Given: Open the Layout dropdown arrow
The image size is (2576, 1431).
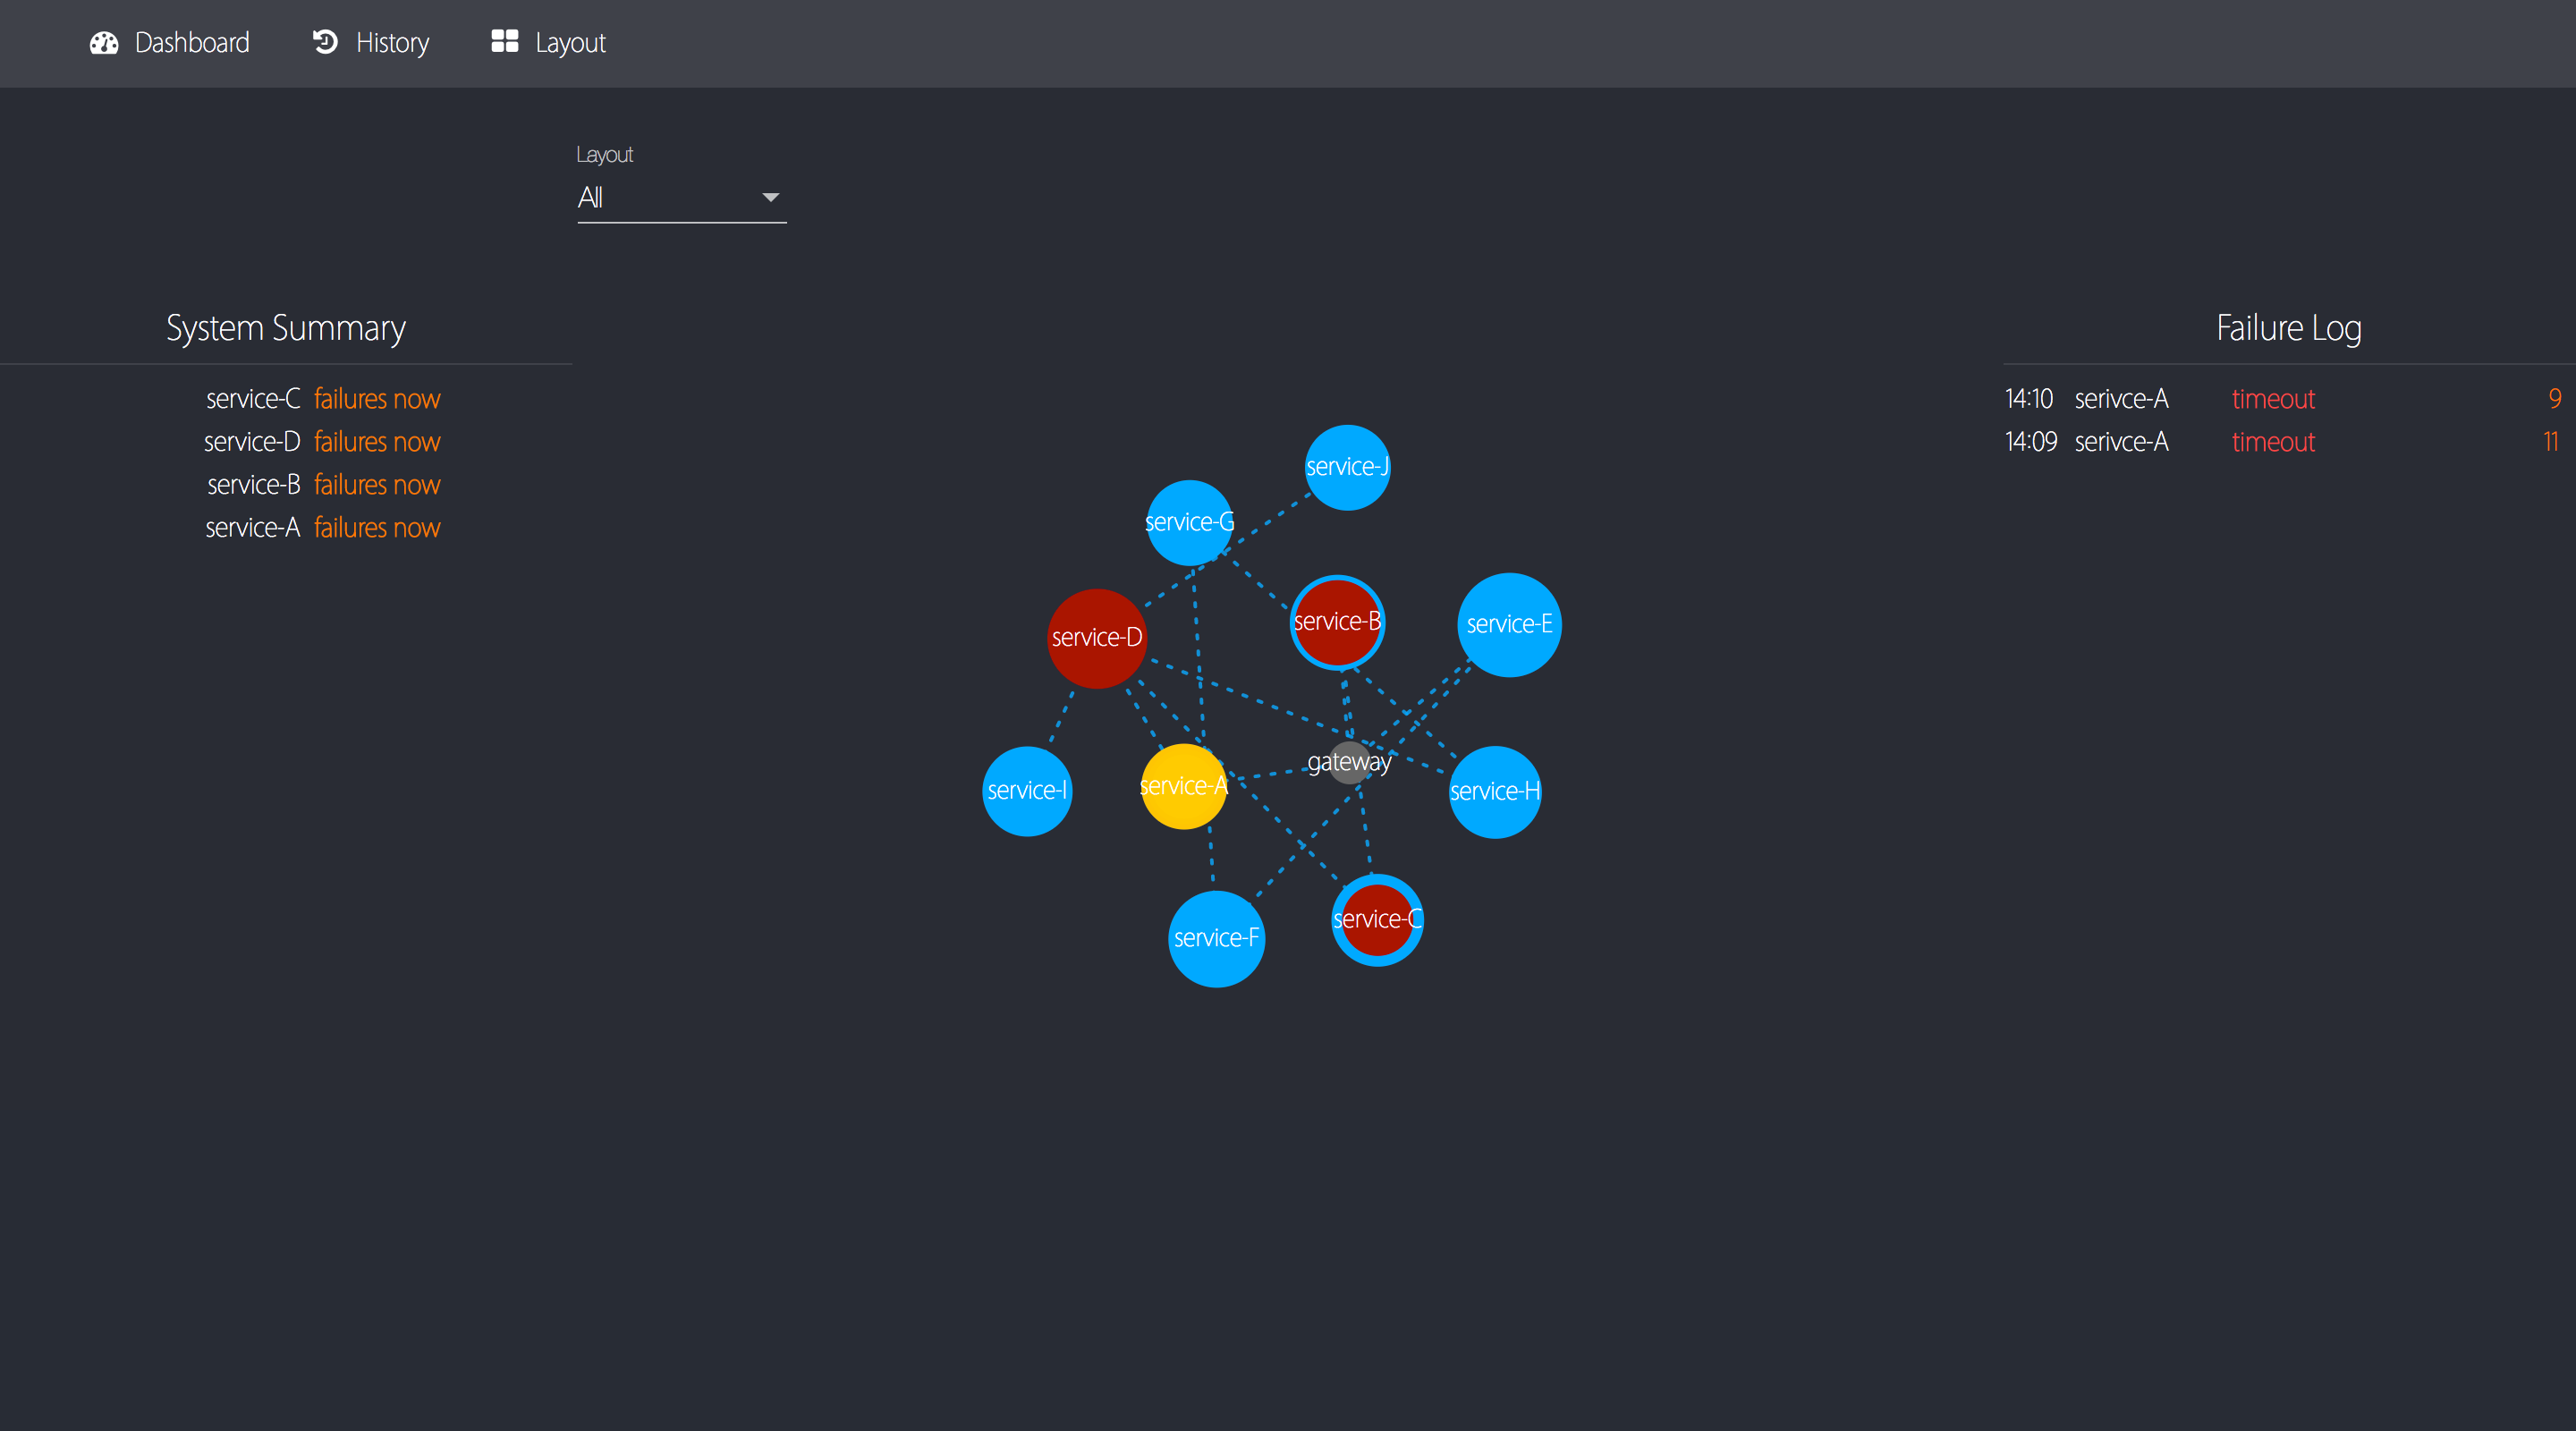Looking at the screenshot, I should point(770,198).
